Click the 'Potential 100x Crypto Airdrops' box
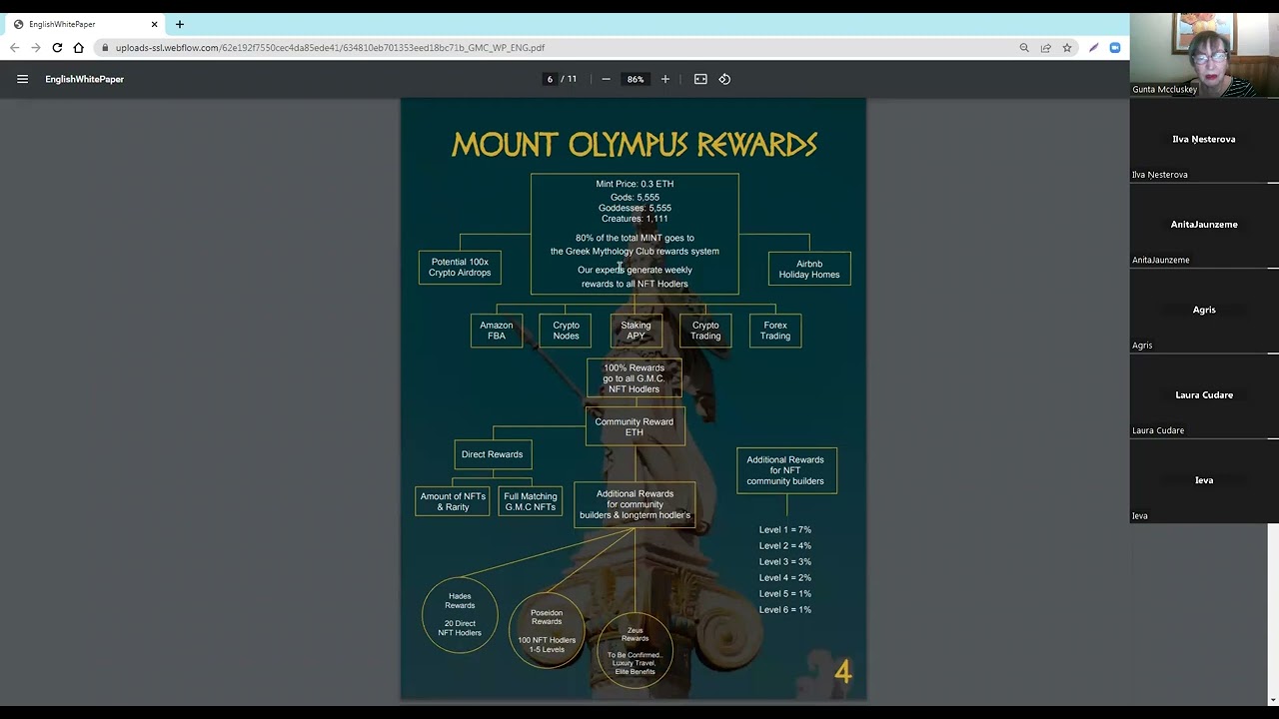Image resolution: width=1279 pixels, height=719 pixels. [x=460, y=268]
